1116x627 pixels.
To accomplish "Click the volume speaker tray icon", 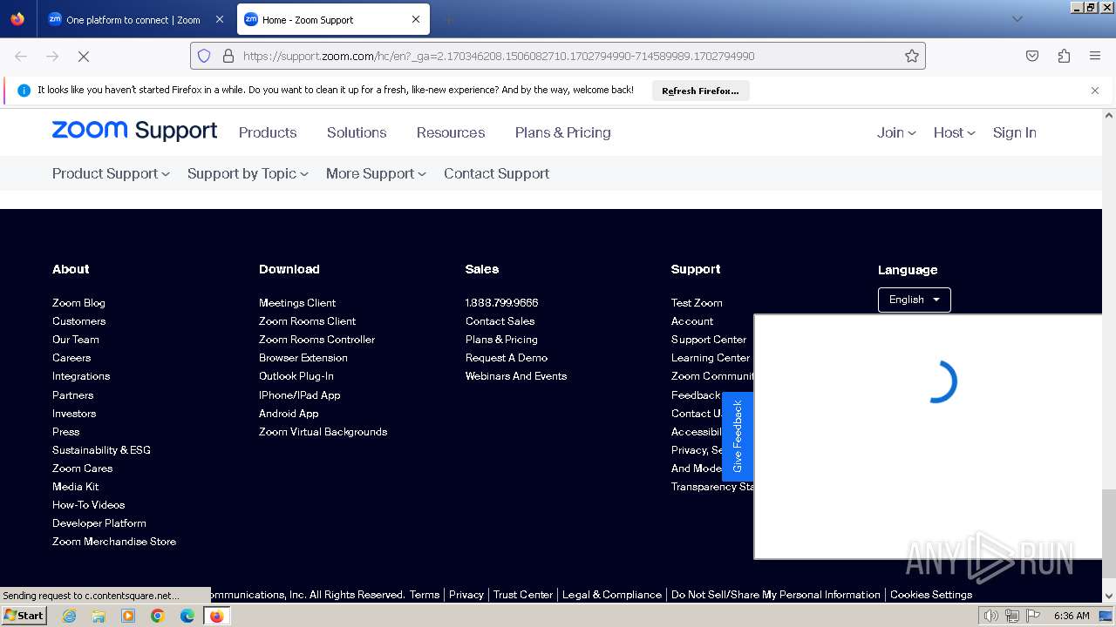I will 992,616.
